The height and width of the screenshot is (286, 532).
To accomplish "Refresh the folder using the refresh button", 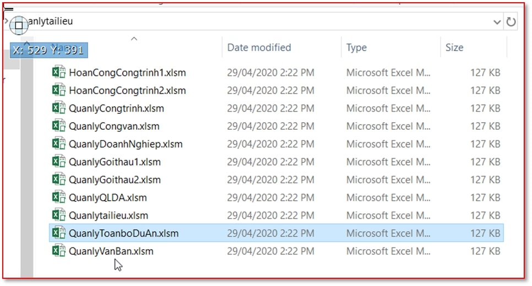I will coord(511,22).
